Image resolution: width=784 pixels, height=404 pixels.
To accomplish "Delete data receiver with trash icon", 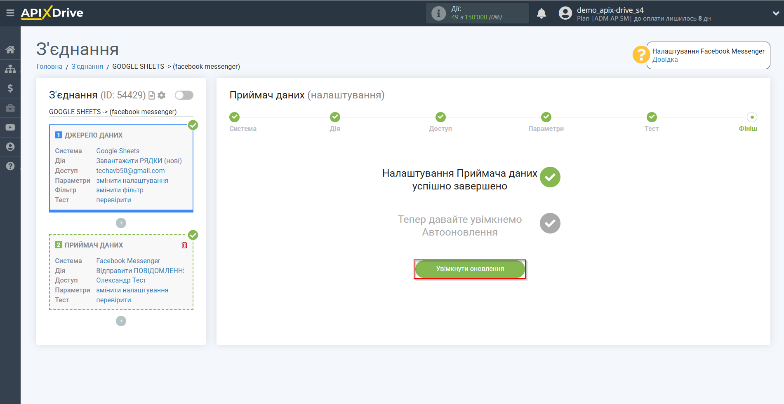I will click(x=184, y=245).
